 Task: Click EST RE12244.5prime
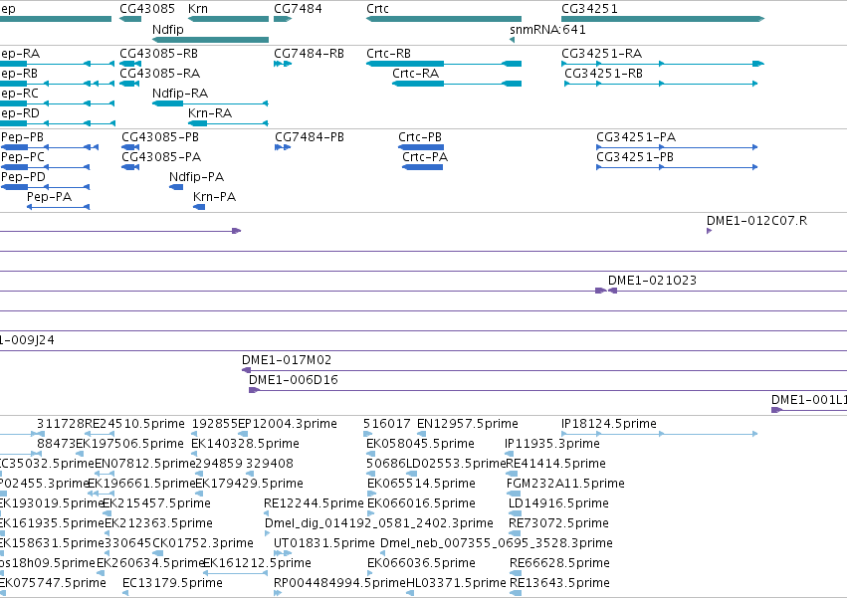(314, 502)
